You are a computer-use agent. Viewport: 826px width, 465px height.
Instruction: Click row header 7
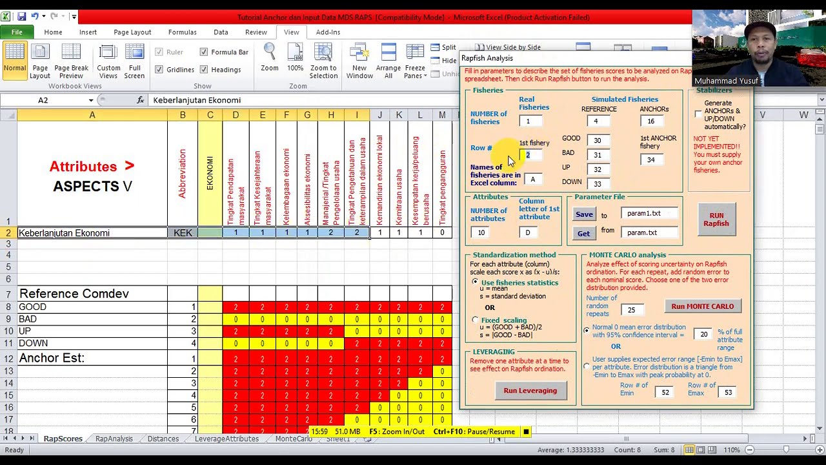9,294
